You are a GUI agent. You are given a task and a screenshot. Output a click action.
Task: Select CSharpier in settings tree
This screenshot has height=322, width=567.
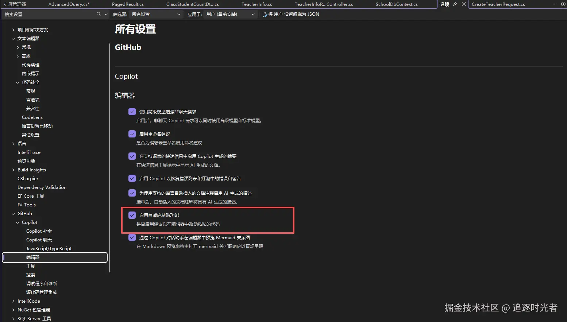[28, 179]
